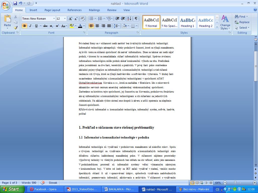
Task: Open the font name dropdown
Action: pyautogui.click(x=54, y=19)
